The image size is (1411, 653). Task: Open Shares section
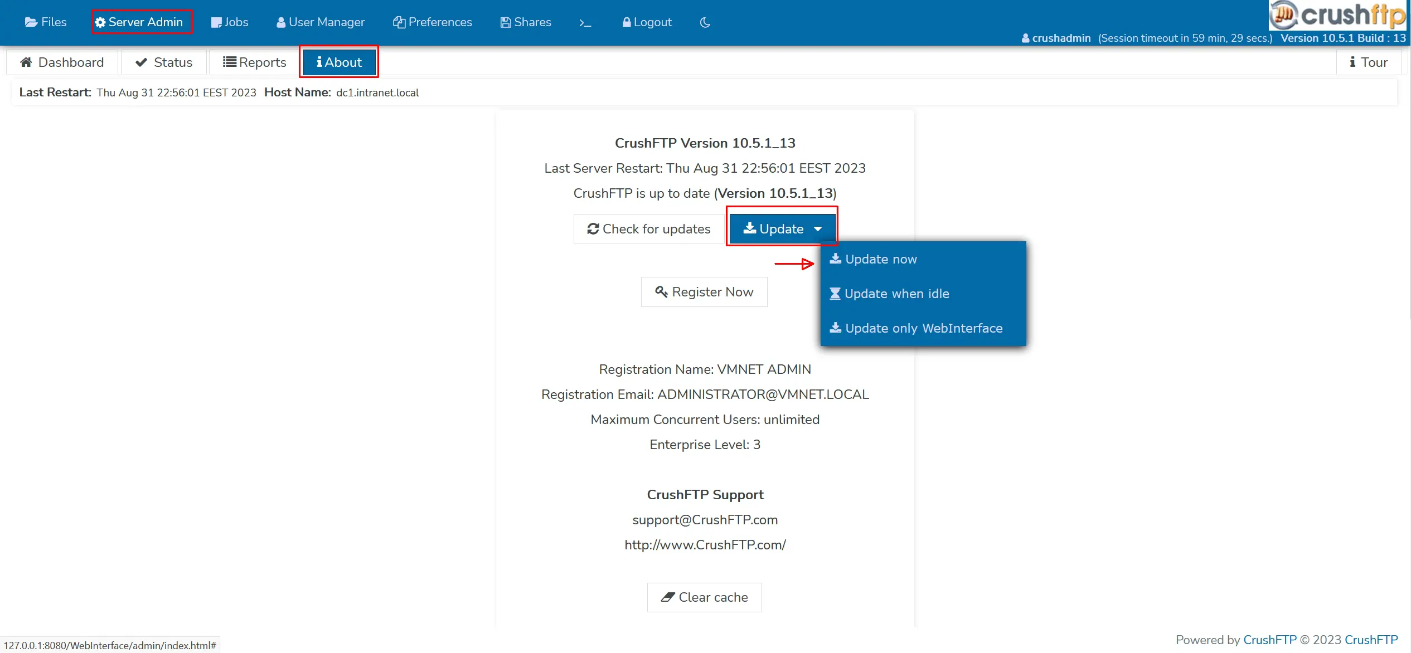[526, 22]
